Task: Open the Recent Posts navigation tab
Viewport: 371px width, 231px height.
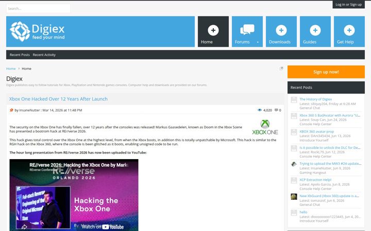Action: (20, 55)
